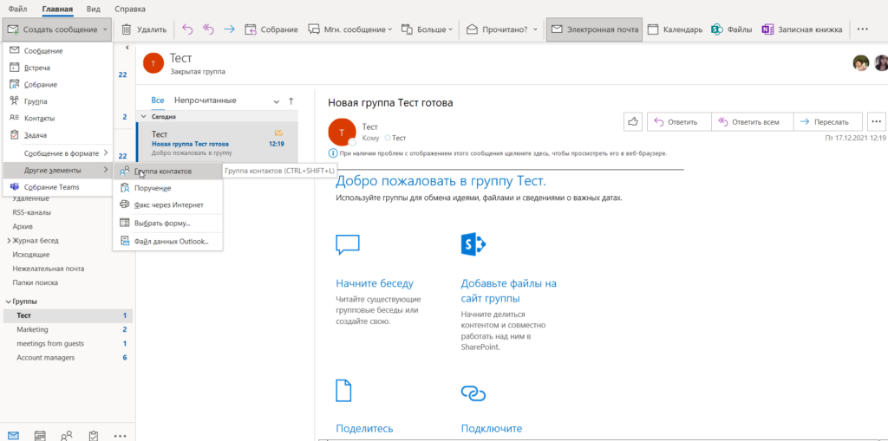This screenshot has height=441, width=888.
Task: Open the Создать сообщение dropdown arrow
Action: [106, 29]
